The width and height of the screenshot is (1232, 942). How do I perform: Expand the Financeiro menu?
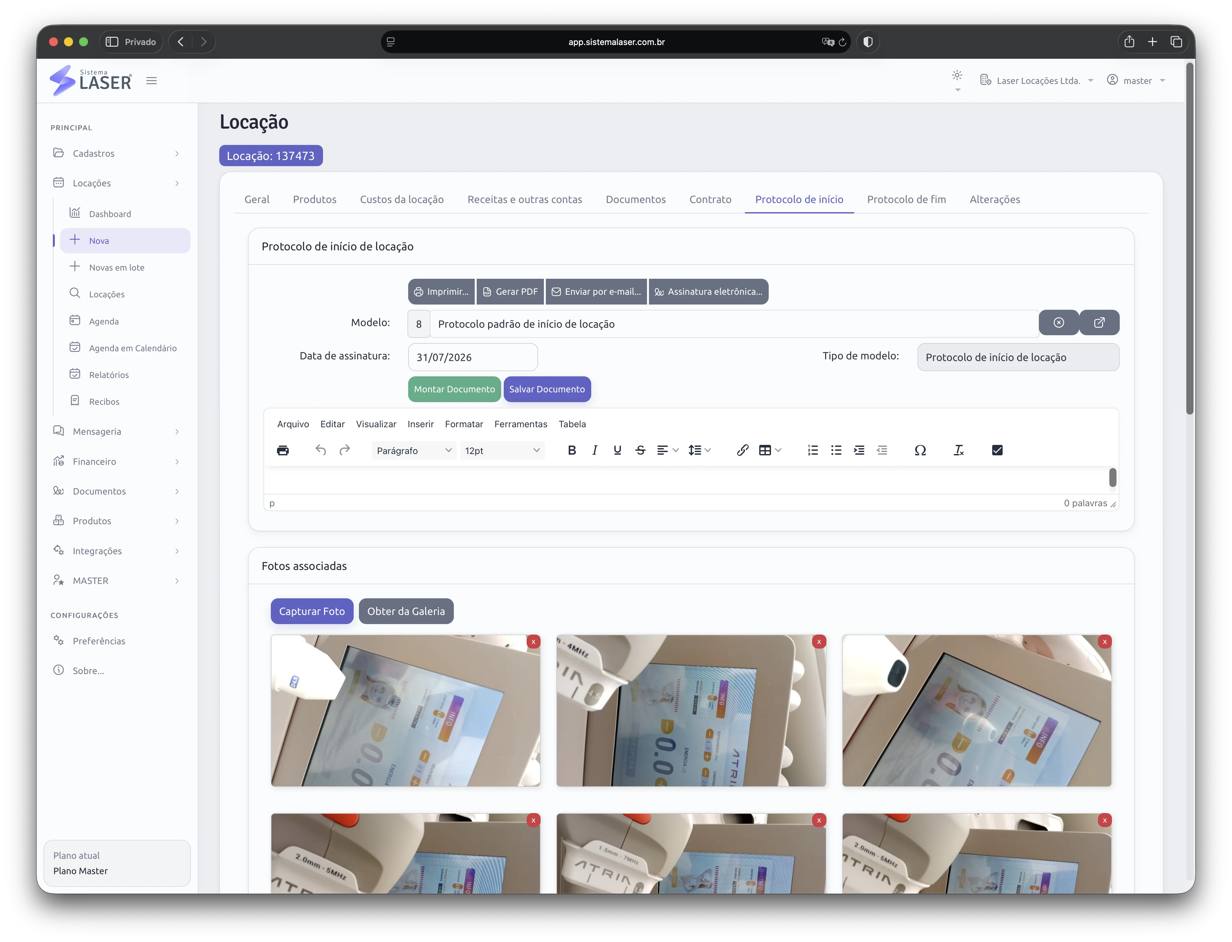[117, 462]
